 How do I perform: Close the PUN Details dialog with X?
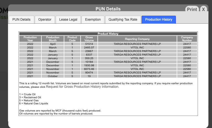203,9
